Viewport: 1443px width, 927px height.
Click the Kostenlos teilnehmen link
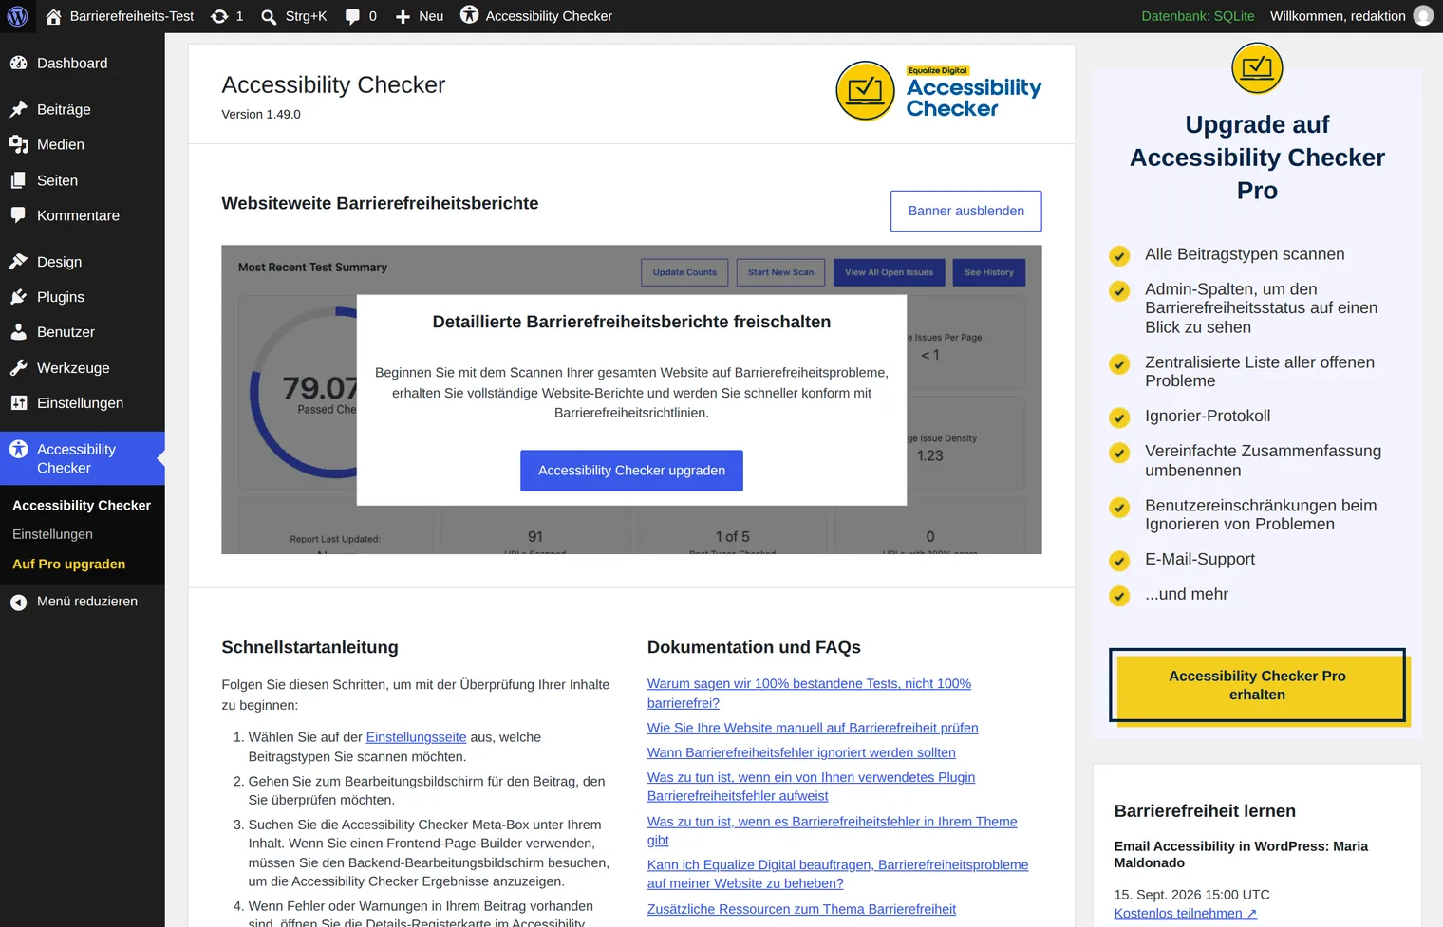click(x=1185, y=913)
